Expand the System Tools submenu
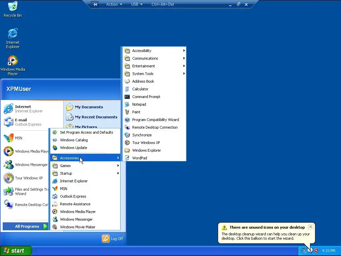Screen dimensions: 341x256 point(154,74)
